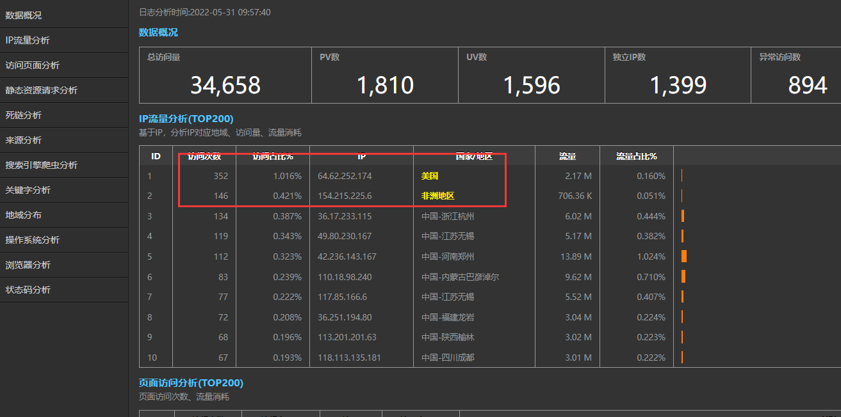Select 关键字分析 in the sidebar
The height and width of the screenshot is (417, 841).
coord(28,190)
